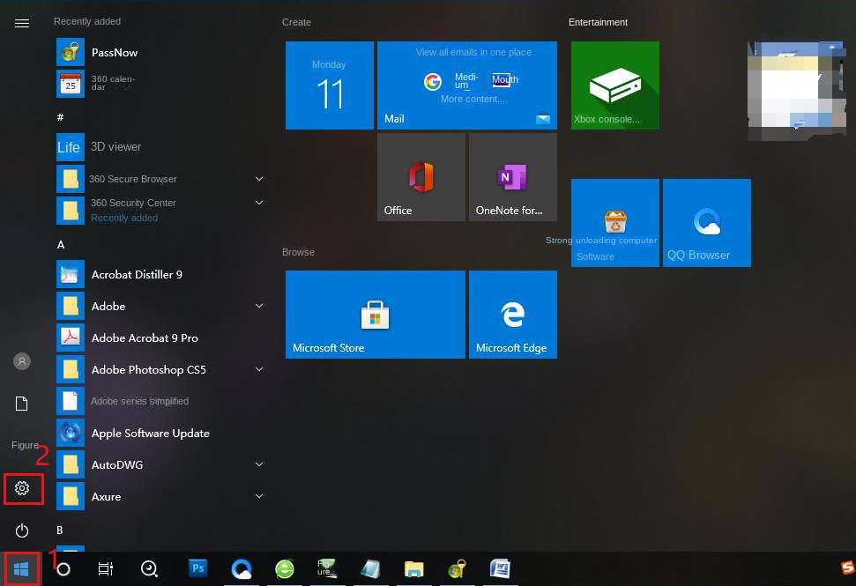856x586 pixels.
Task: Open the Office tile
Action: (421, 177)
